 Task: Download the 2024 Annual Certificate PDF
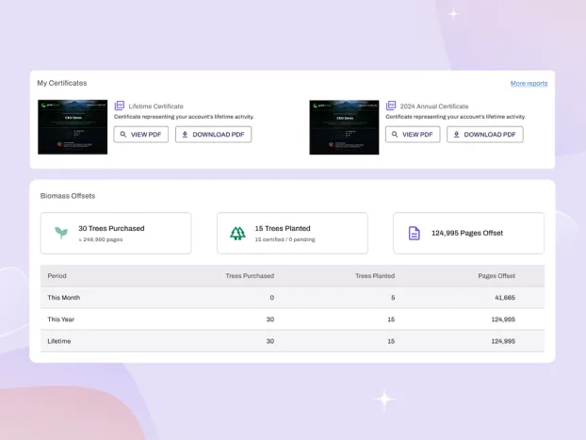click(x=484, y=135)
